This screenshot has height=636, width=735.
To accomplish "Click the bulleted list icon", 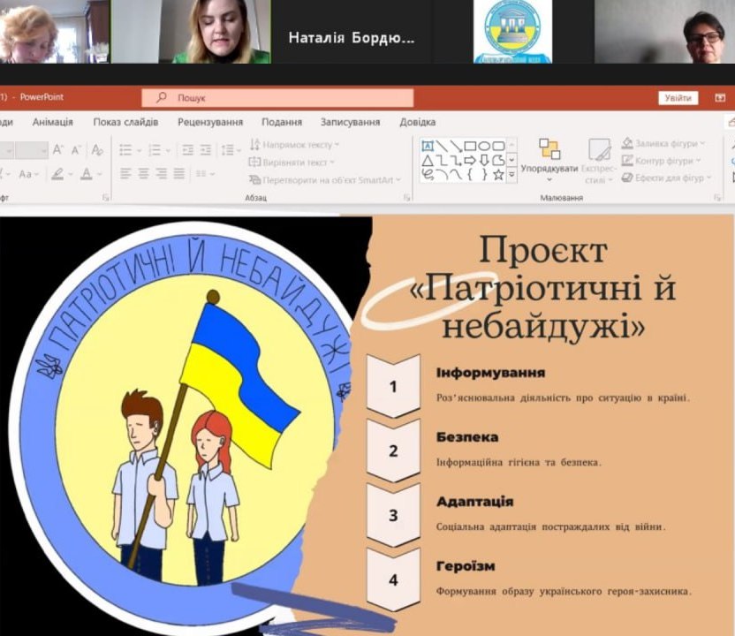I will 126,149.
